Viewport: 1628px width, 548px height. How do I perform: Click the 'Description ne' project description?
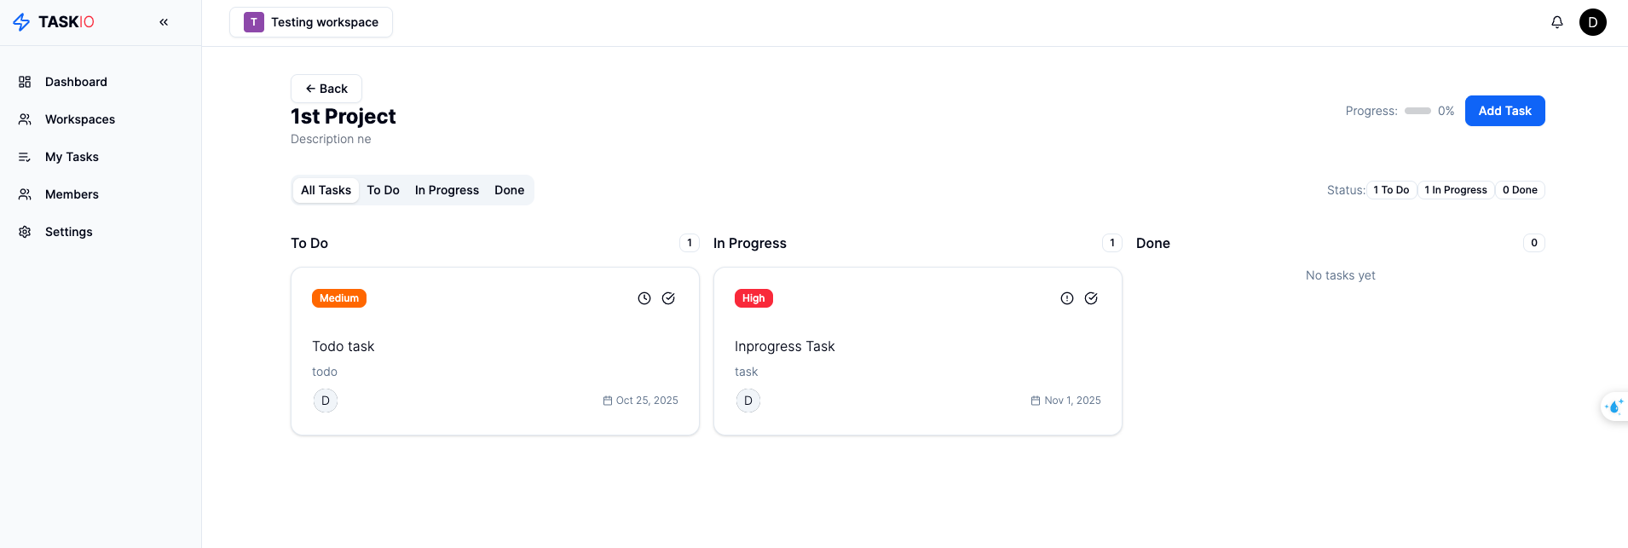tap(331, 139)
